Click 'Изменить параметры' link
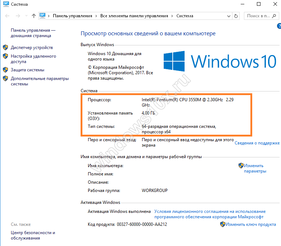This screenshot has height=246, width=281. (x=255, y=168)
